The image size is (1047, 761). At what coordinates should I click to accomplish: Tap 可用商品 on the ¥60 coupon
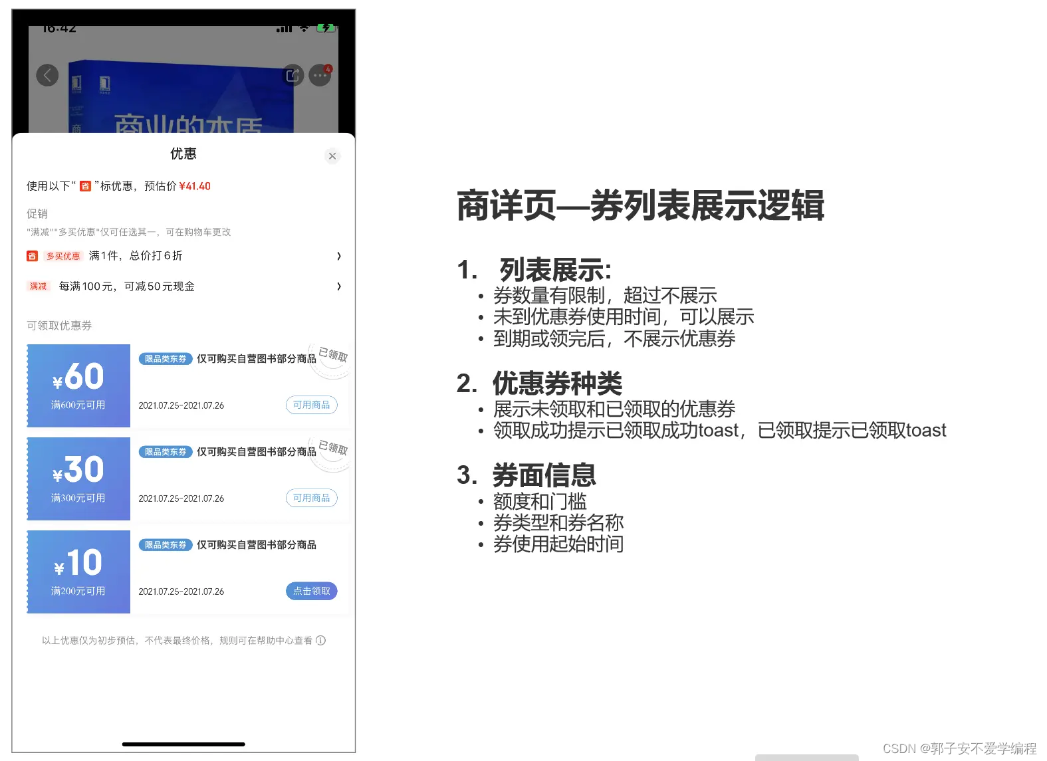(312, 405)
